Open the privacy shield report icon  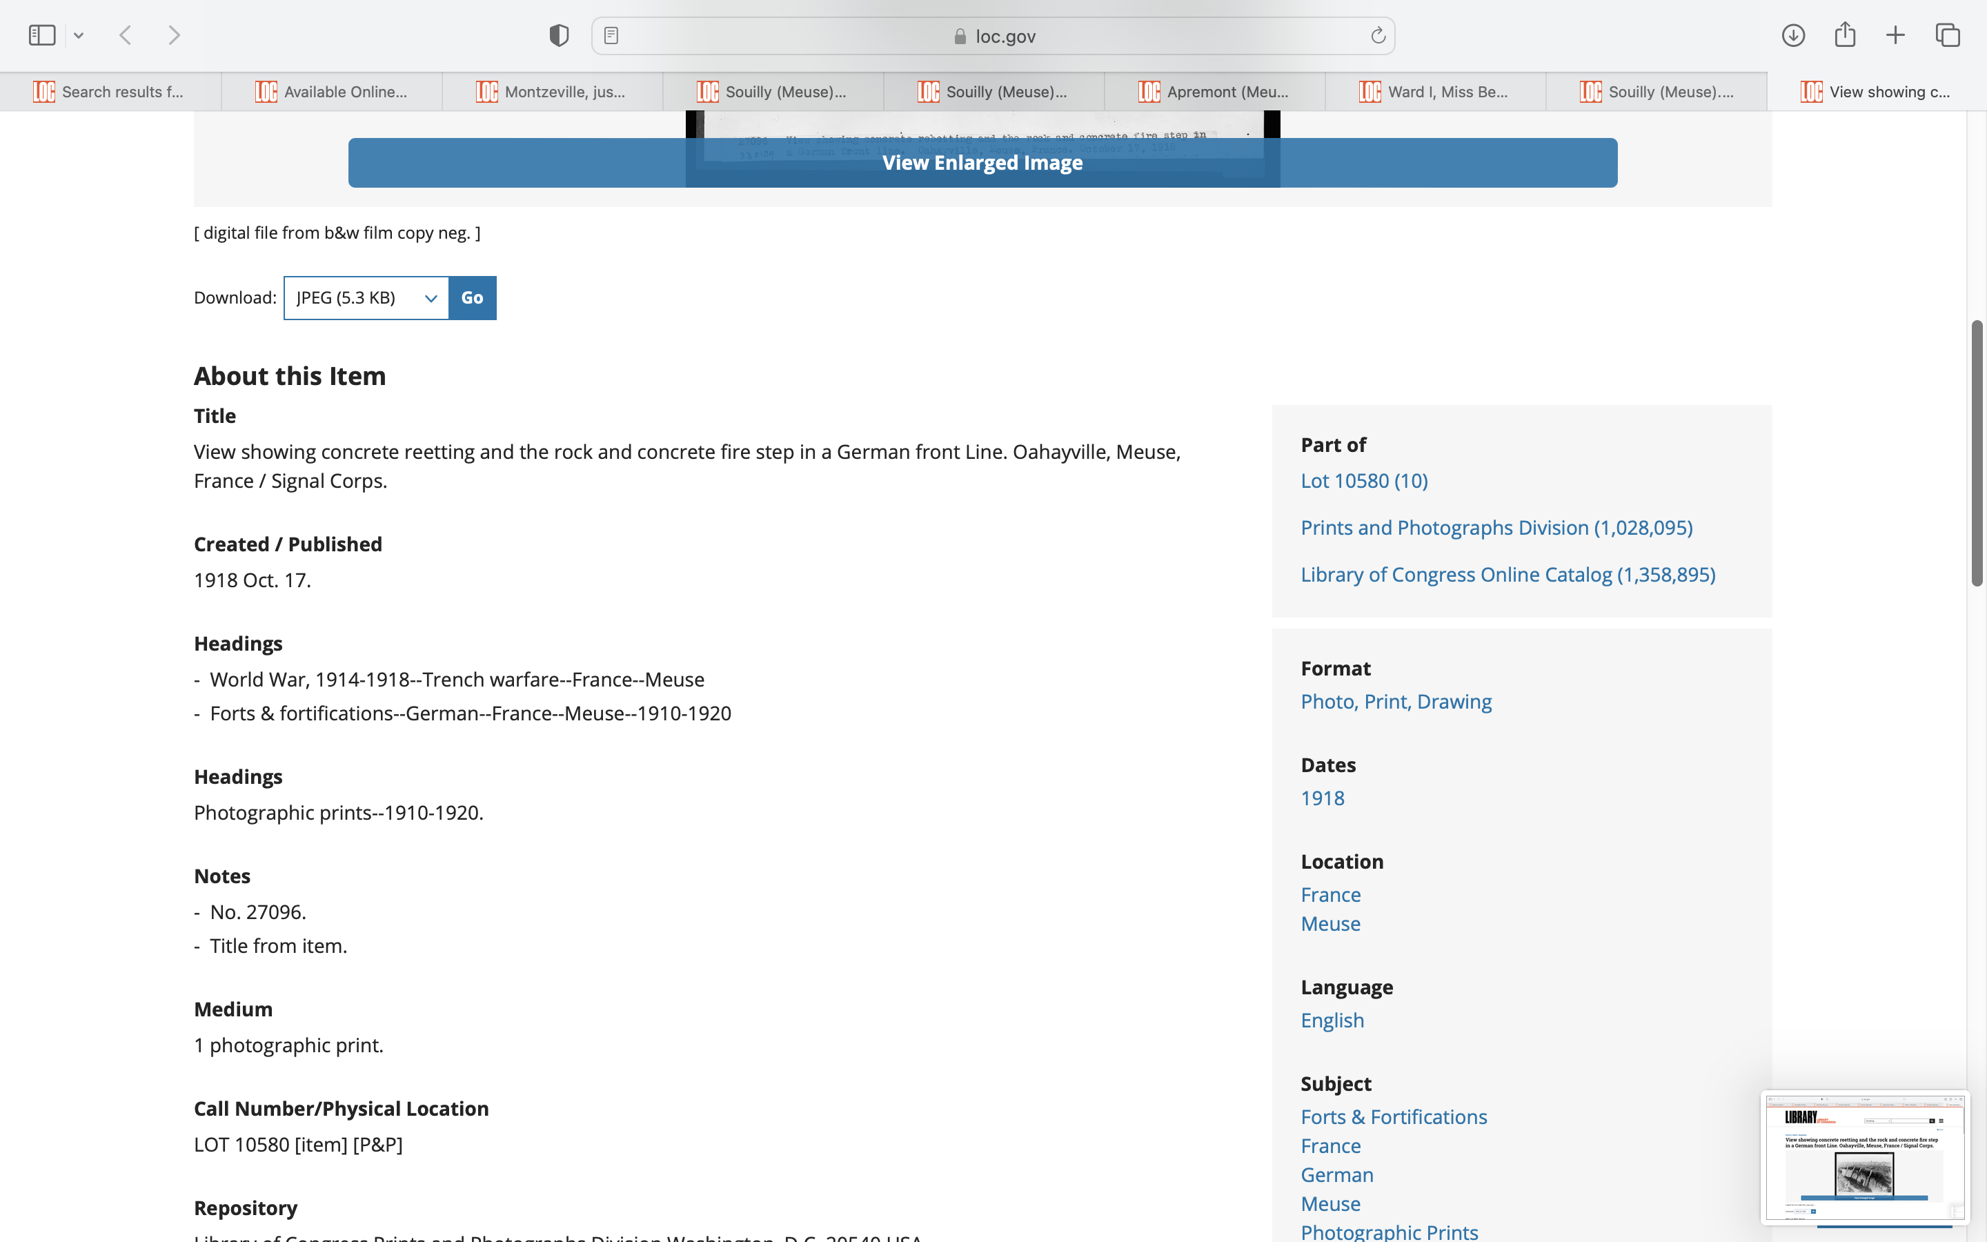click(558, 35)
